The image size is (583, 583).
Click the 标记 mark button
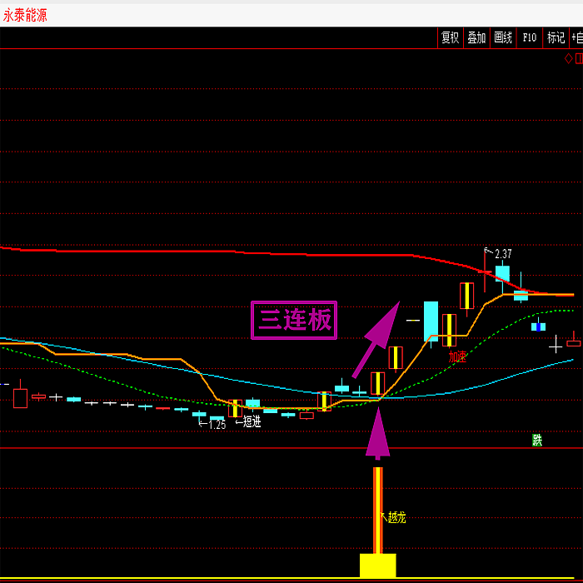556,37
